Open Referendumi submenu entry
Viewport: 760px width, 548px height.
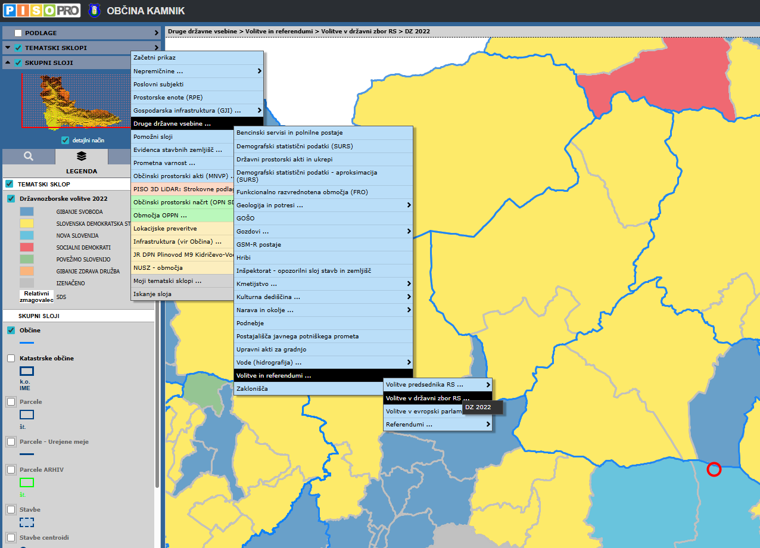click(x=437, y=425)
